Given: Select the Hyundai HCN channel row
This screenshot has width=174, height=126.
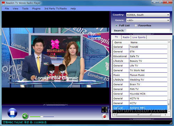Looking at the screenshot, I should pos(140,94).
